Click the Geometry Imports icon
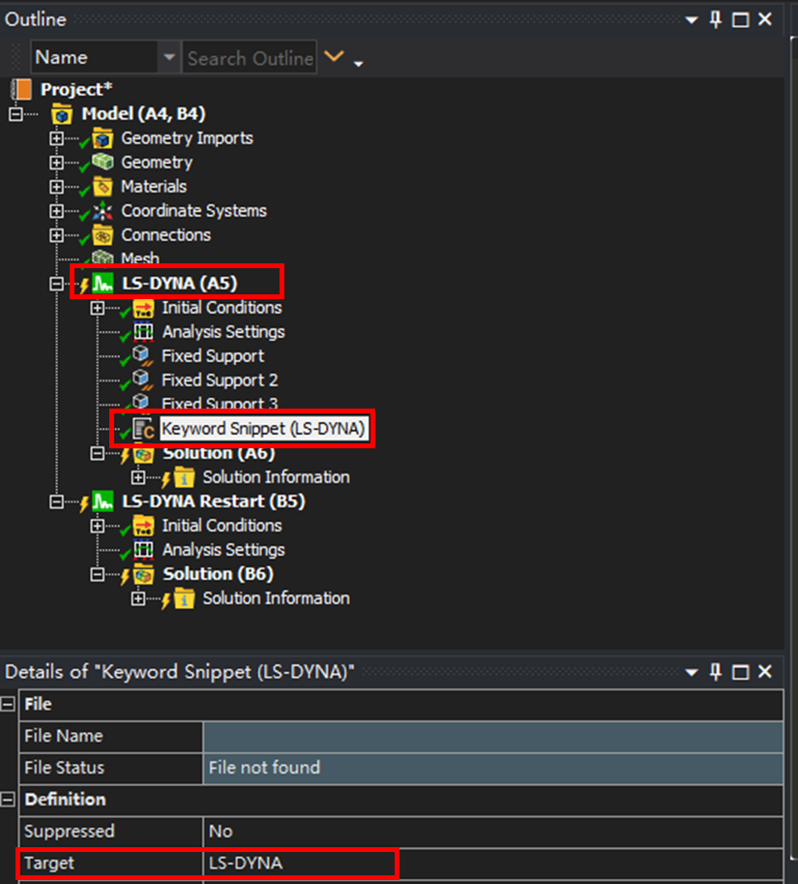798x884 pixels. (x=103, y=138)
